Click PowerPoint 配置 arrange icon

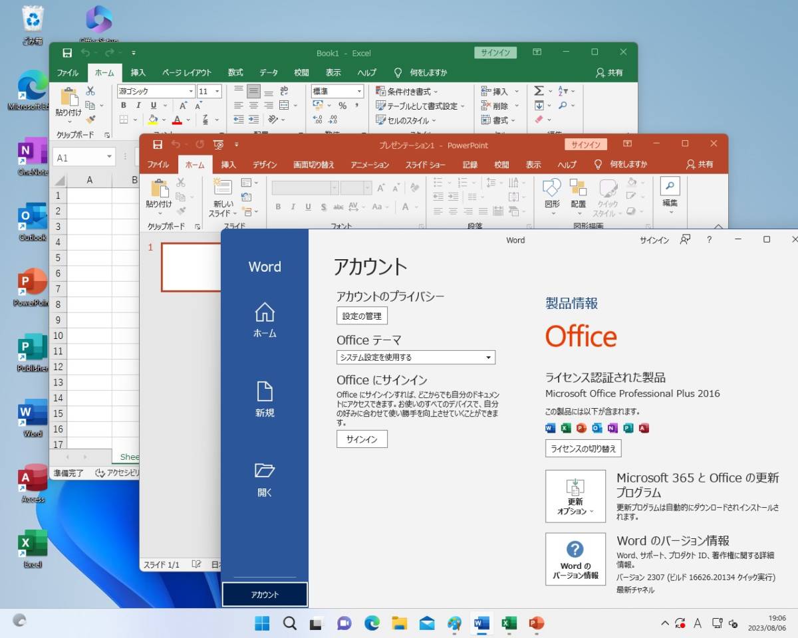[578, 188]
